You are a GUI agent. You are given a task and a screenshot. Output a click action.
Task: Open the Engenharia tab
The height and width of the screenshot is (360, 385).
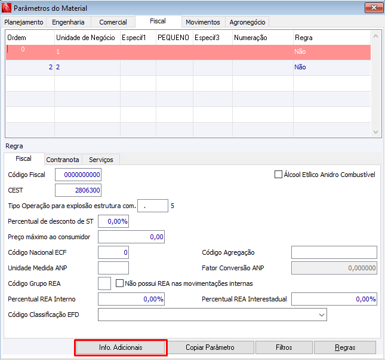[68, 22]
